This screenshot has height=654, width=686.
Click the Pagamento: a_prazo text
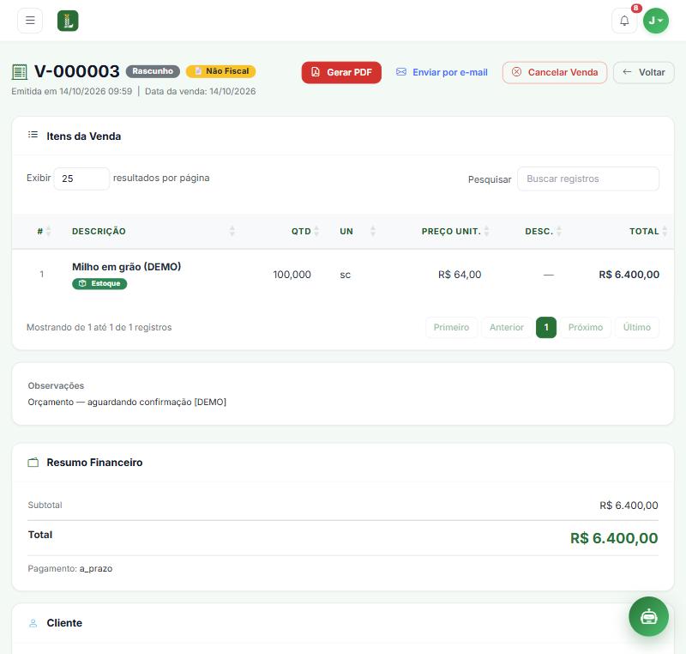[x=70, y=569]
